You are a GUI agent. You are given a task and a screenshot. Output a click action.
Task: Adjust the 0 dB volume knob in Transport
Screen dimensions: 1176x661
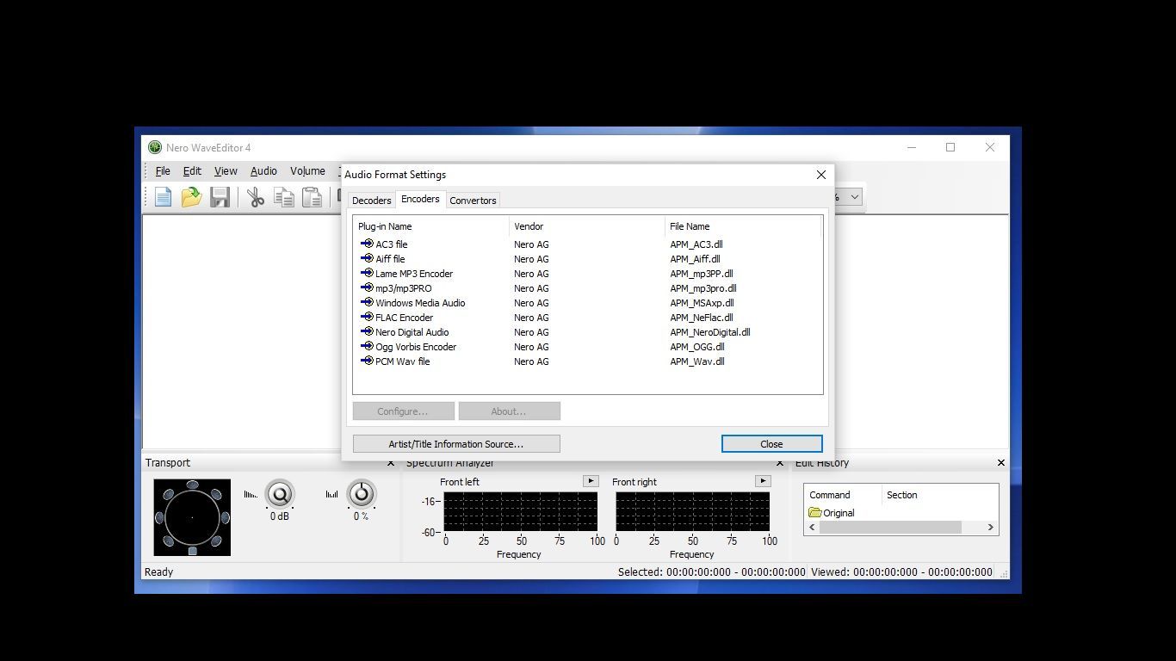click(281, 495)
